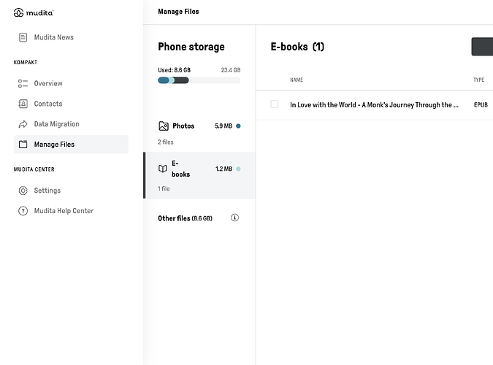The width and height of the screenshot is (493, 365).
Task: Click the Manage Files page title
Action: pyautogui.click(x=178, y=12)
